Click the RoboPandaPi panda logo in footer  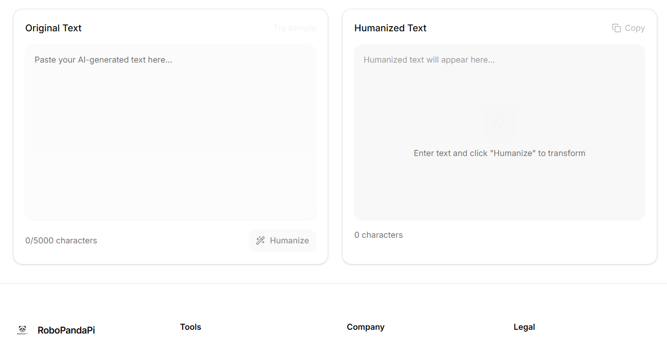pos(22,330)
